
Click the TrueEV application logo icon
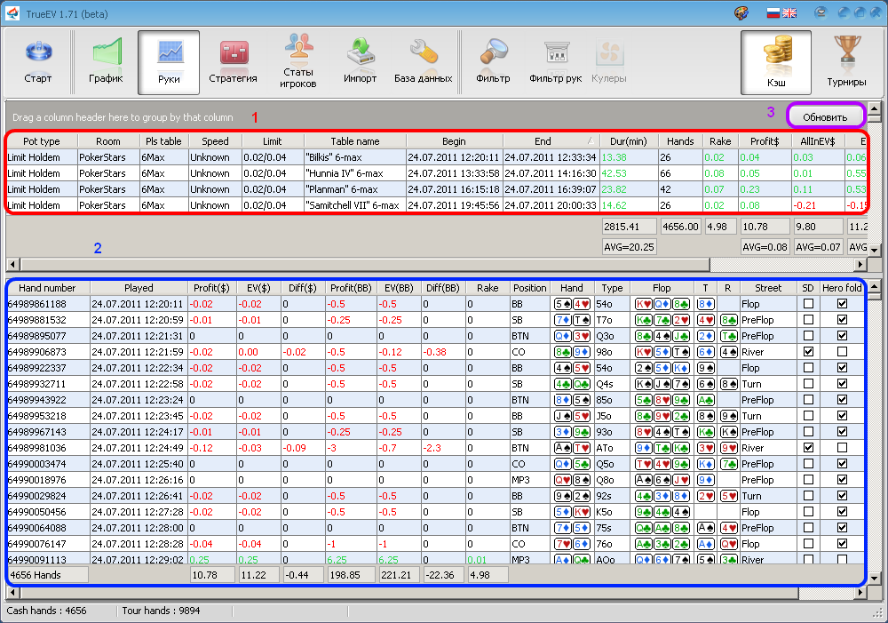(12, 13)
